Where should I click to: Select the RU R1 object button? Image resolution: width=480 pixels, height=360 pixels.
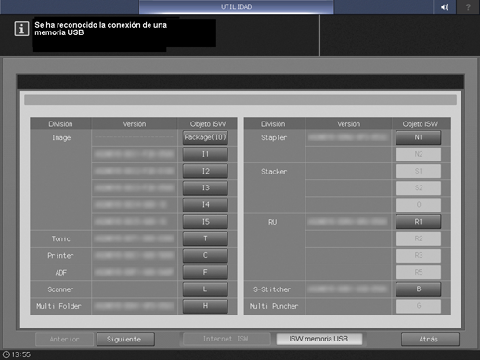419,222
